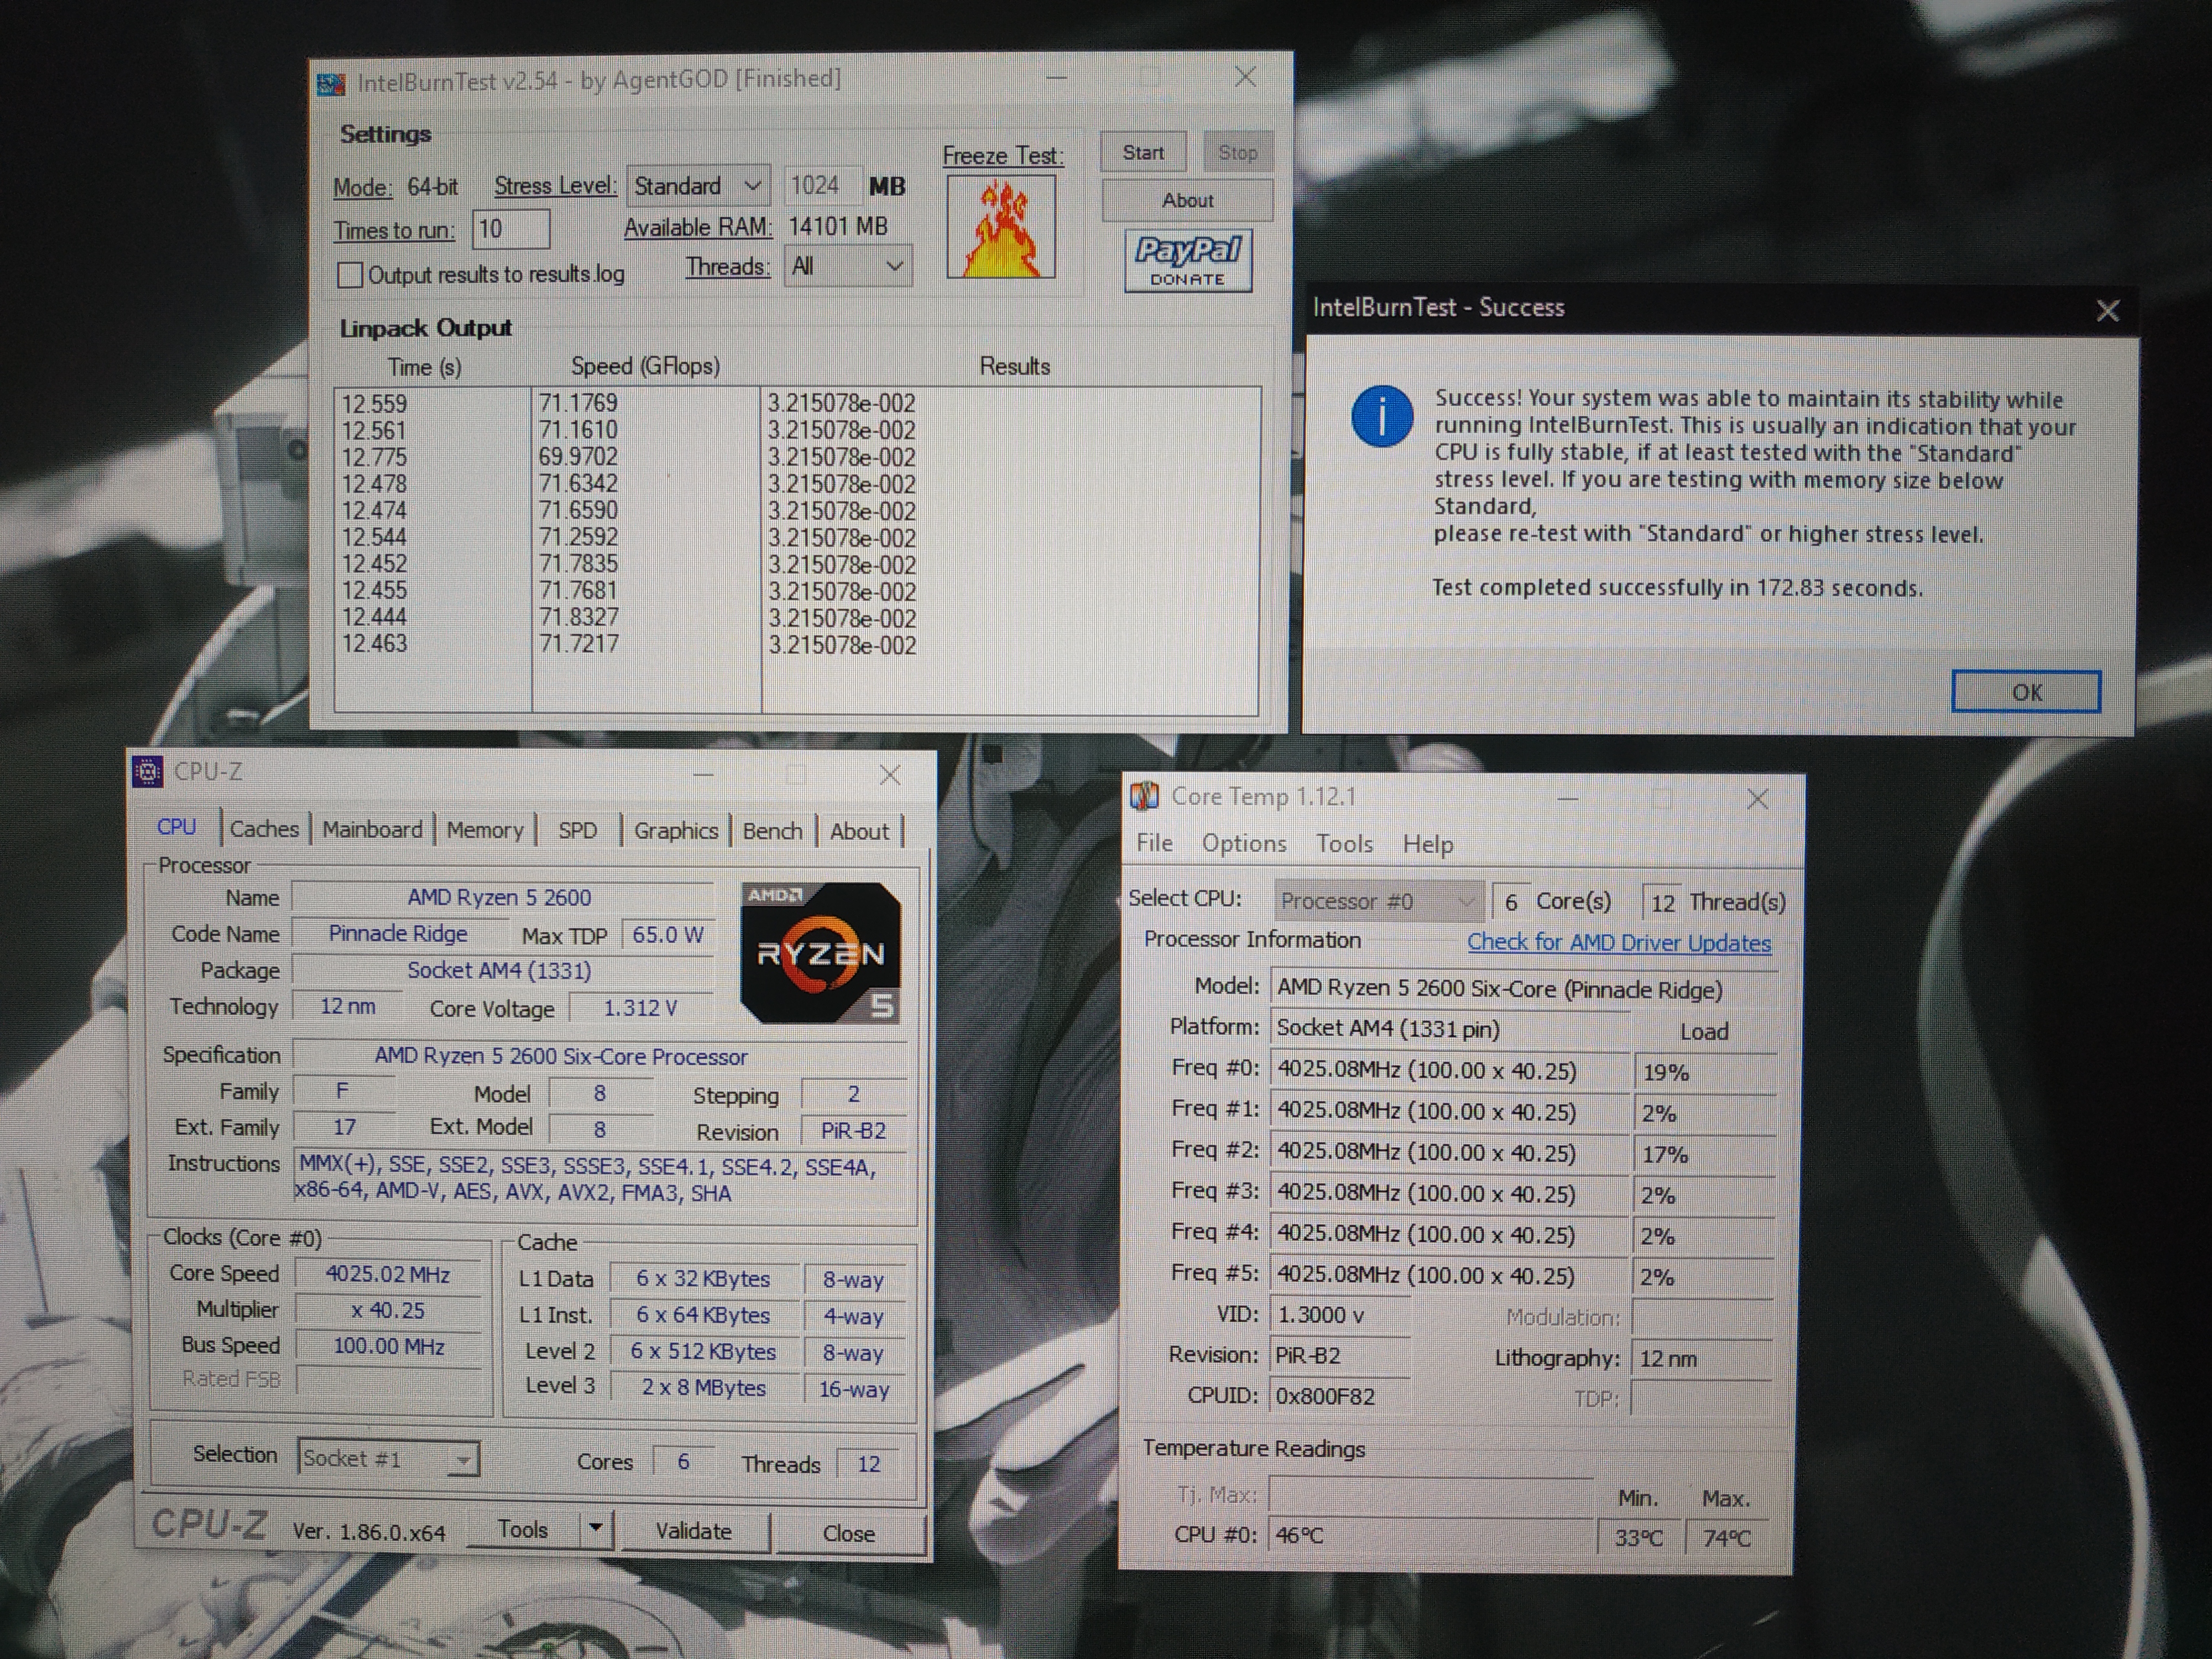Open the About tab in CPU-Z

(x=859, y=832)
